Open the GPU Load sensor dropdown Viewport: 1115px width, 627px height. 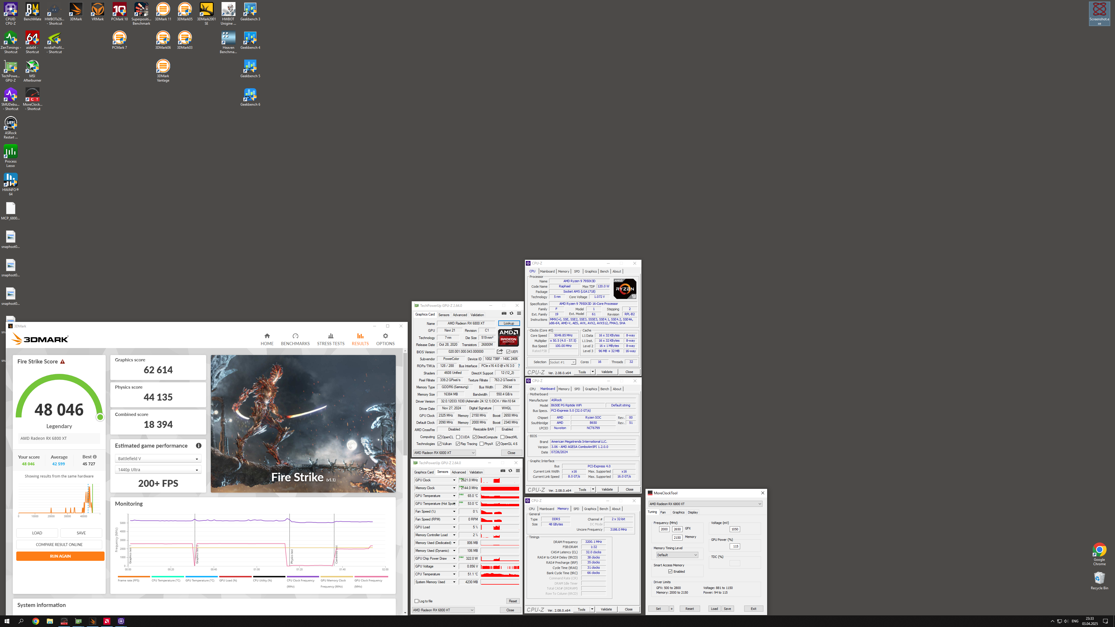click(454, 527)
